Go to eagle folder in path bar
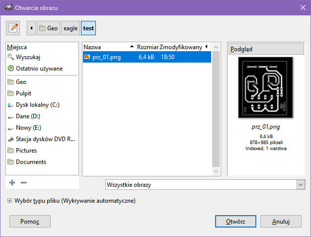Image resolution: width=311 pixels, height=237 pixels. tap(71, 28)
